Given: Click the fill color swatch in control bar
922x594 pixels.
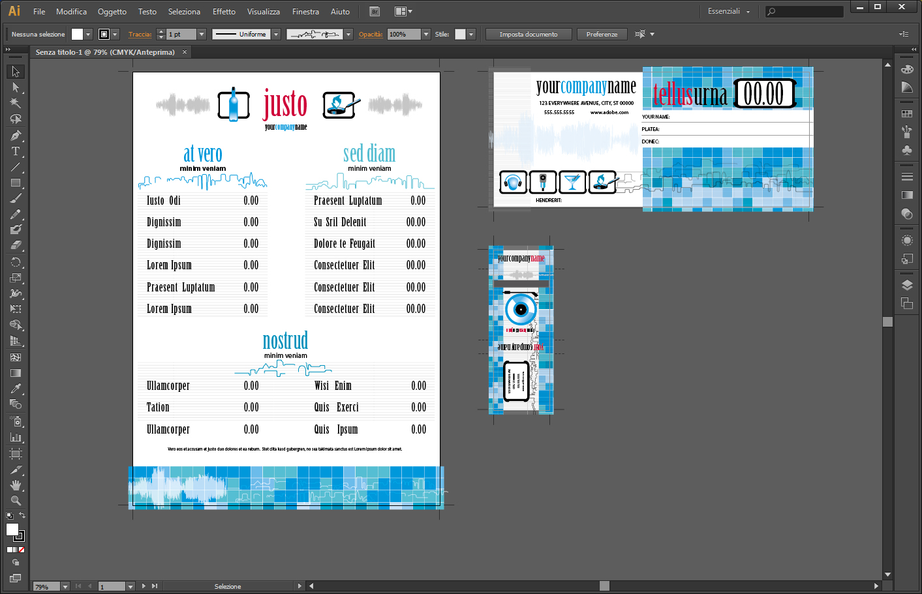Looking at the screenshot, I should pos(77,35).
